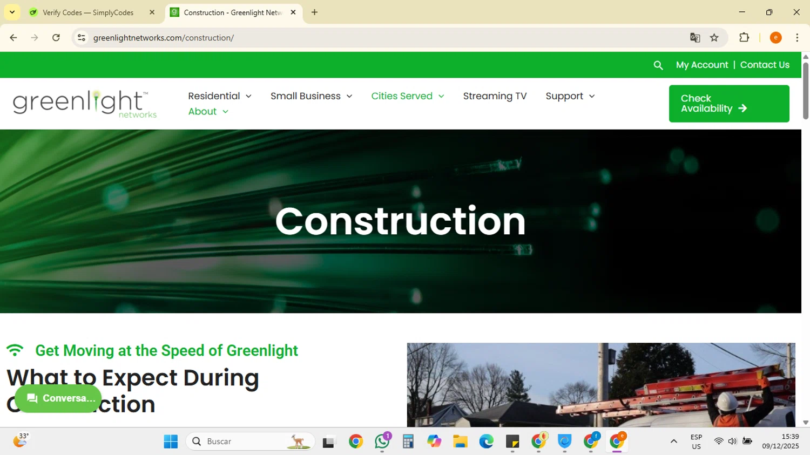The height and width of the screenshot is (455, 810).
Task: Open the Wi-Fi network tray icon
Action: [718, 442]
